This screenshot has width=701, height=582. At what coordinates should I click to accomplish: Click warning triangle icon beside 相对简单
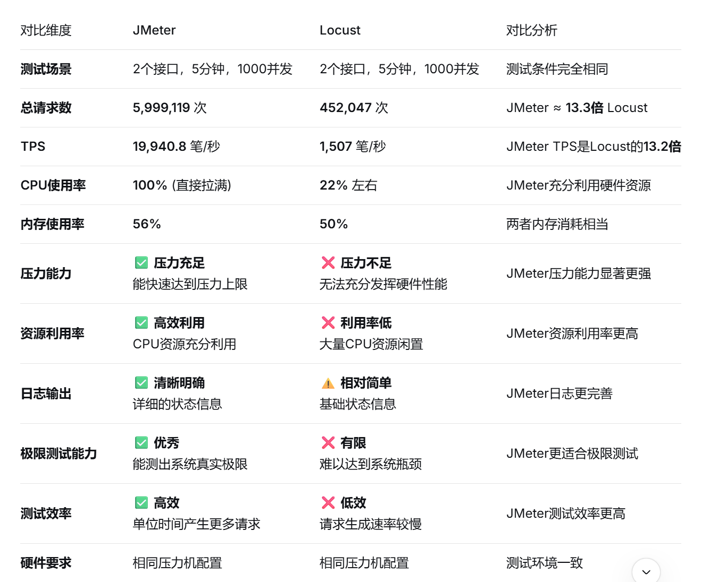tap(328, 383)
